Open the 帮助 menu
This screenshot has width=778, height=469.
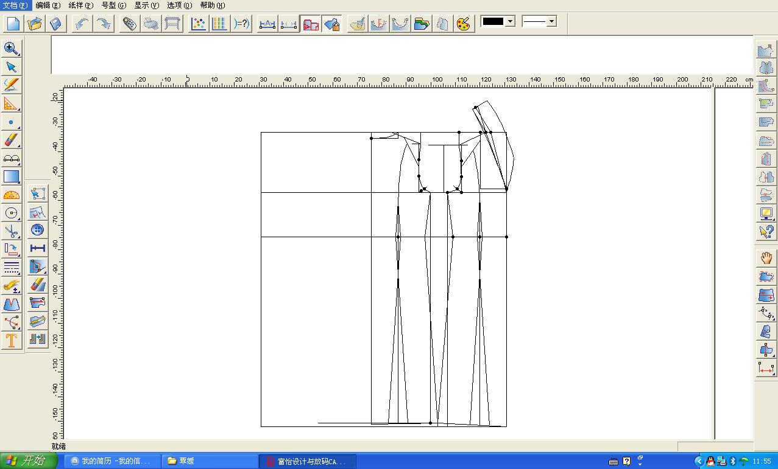[212, 5]
